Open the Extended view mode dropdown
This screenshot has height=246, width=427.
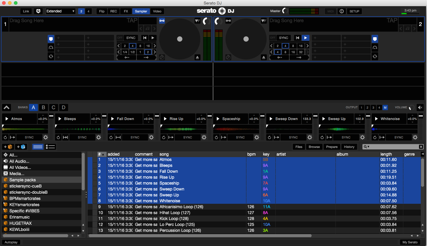(61, 11)
